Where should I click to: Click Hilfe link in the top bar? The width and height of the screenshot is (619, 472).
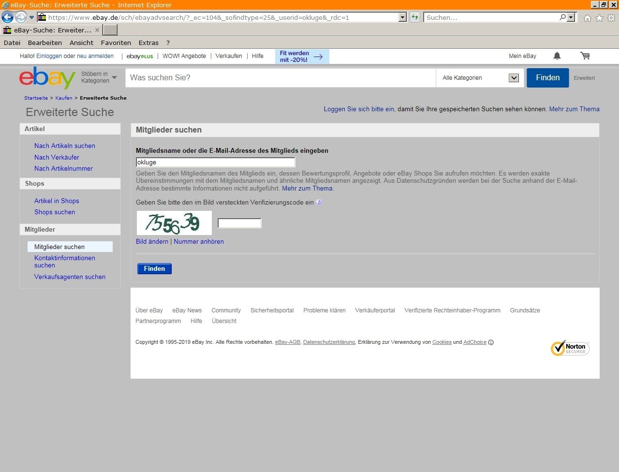(x=258, y=56)
